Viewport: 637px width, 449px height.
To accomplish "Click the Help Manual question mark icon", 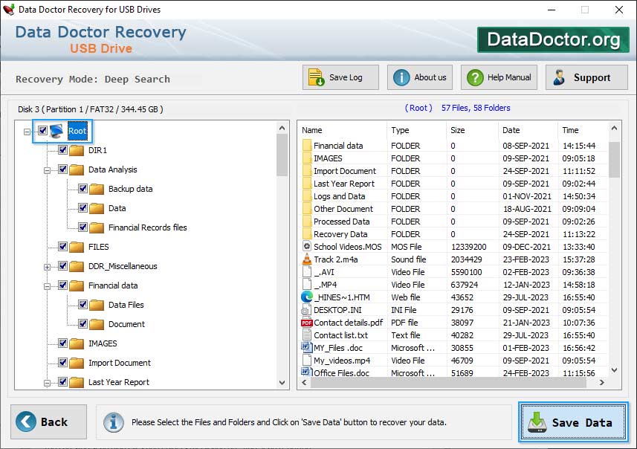I will tap(475, 77).
